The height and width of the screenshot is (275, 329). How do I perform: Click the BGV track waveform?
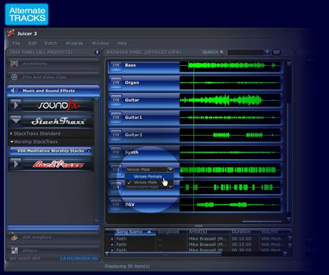click(x=230, y=205)
